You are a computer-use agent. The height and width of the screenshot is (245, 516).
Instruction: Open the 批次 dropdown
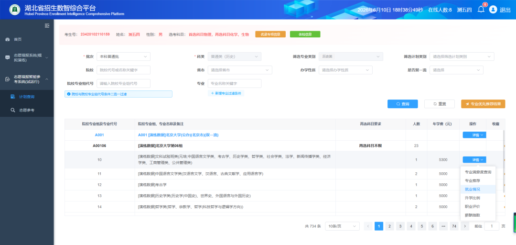(123, 56)
